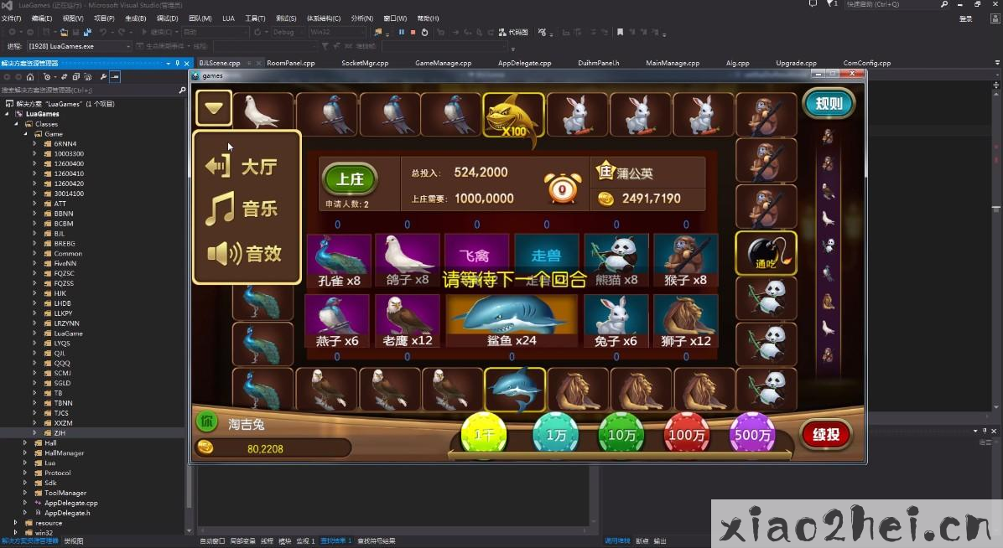Bet on 狮子 x12 lion tile
Viewport: 1003px width, 548px height.
pos(686,321)
